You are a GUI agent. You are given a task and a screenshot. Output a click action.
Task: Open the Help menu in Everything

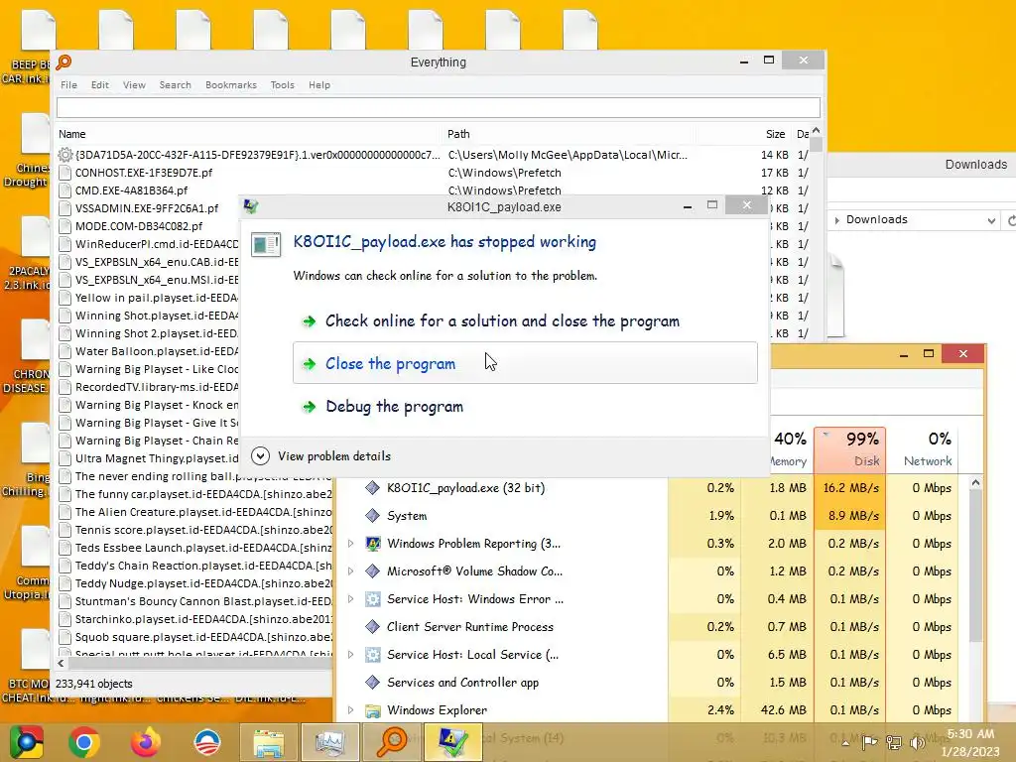(318, 85)
